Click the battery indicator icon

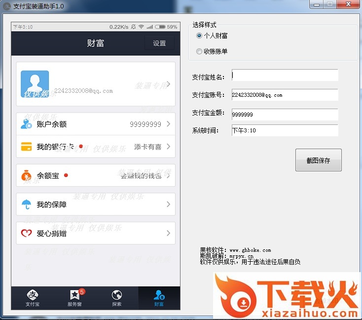coord(160,27)
